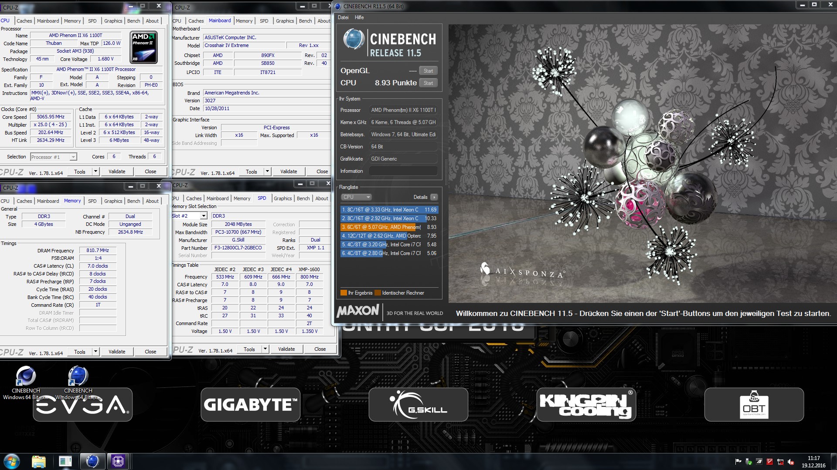This screenshot has width=837, height=470.
Task: Expand the Tools arrow in the Memory window
Action: [x=96, y=352]
